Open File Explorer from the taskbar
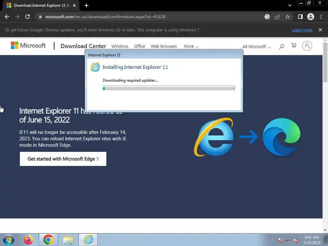The image size is (328, 246). tap(68, 240)
